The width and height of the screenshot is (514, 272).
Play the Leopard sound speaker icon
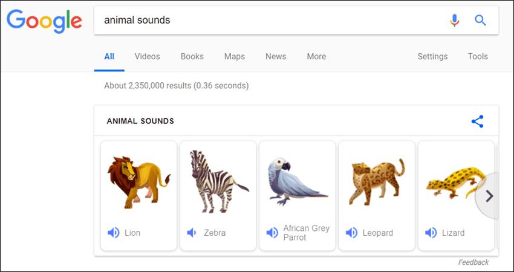click(x=351, y=233)
